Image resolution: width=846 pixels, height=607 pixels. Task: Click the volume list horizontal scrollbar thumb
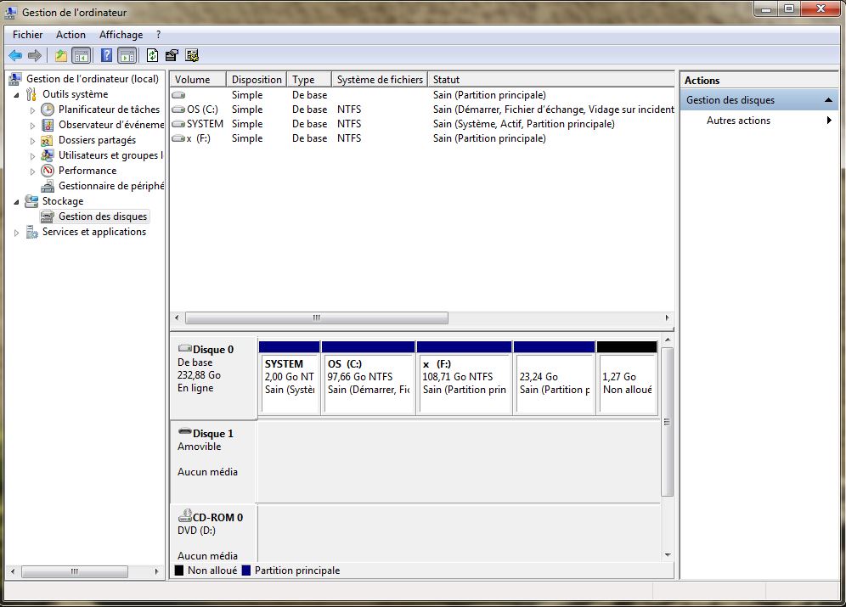click(317, 318)
